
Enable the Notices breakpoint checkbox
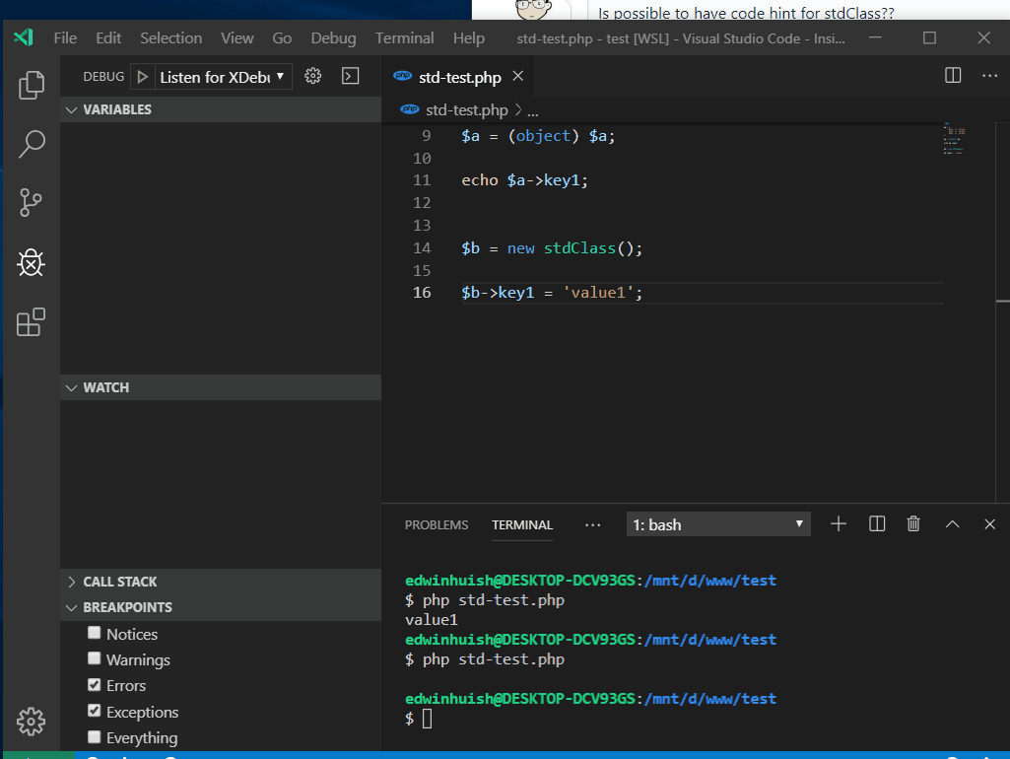click(94, 633)
